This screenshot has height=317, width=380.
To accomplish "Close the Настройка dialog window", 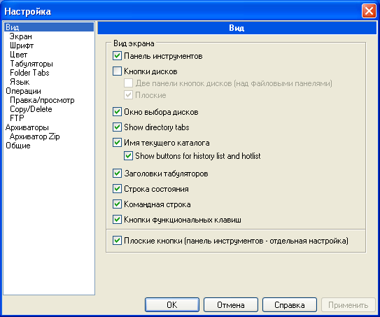I will [x=369, y=11].
